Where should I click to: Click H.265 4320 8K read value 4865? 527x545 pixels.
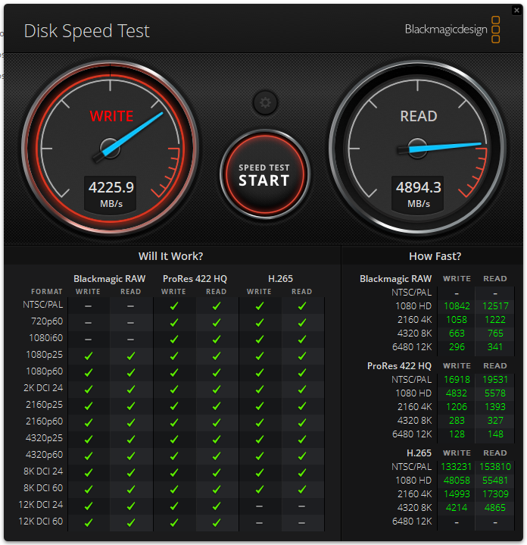coord(495,508)
